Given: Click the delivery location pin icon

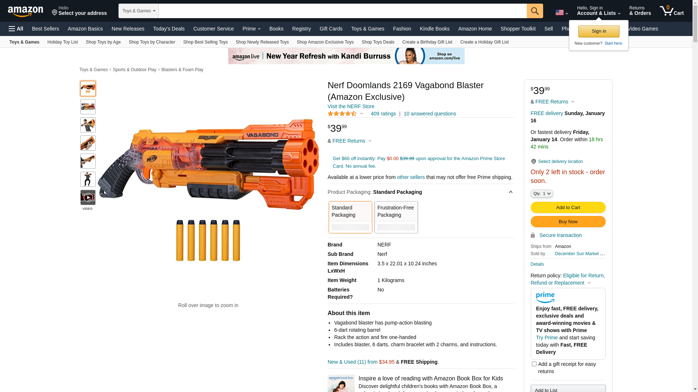Looking at the screenshot, I should [x=533, y=162].
